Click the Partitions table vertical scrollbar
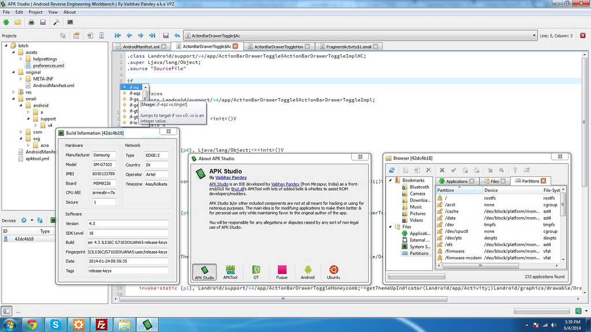Viewport: 591px width, 332px height. 563,205
